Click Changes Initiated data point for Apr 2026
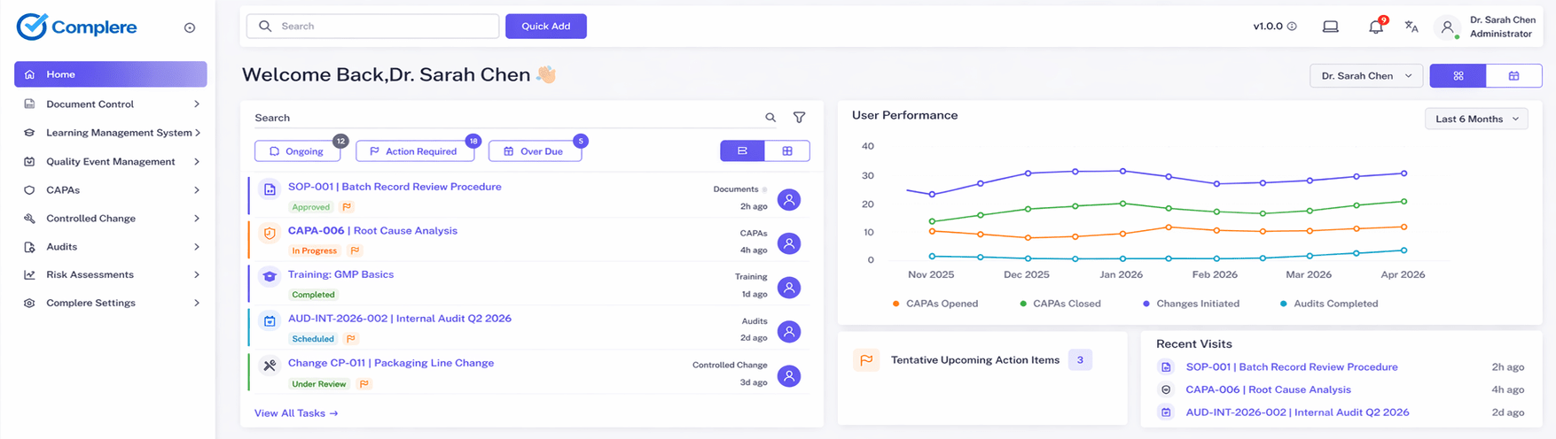The width and height of the screenshot is (1556, 439). [x=1404, y=173]
